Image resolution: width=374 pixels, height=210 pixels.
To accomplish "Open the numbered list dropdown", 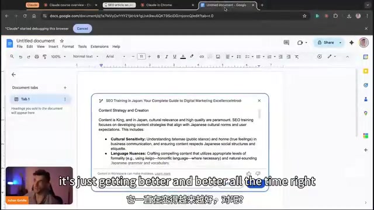I will point(271,57).
